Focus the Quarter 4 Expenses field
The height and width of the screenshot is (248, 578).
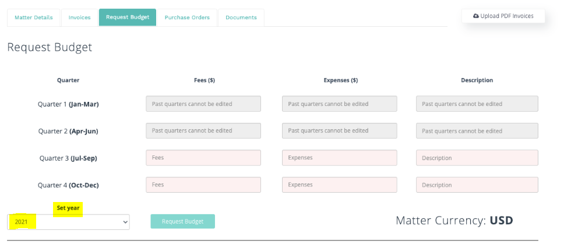pyautogui.click(x=340, y=185)
